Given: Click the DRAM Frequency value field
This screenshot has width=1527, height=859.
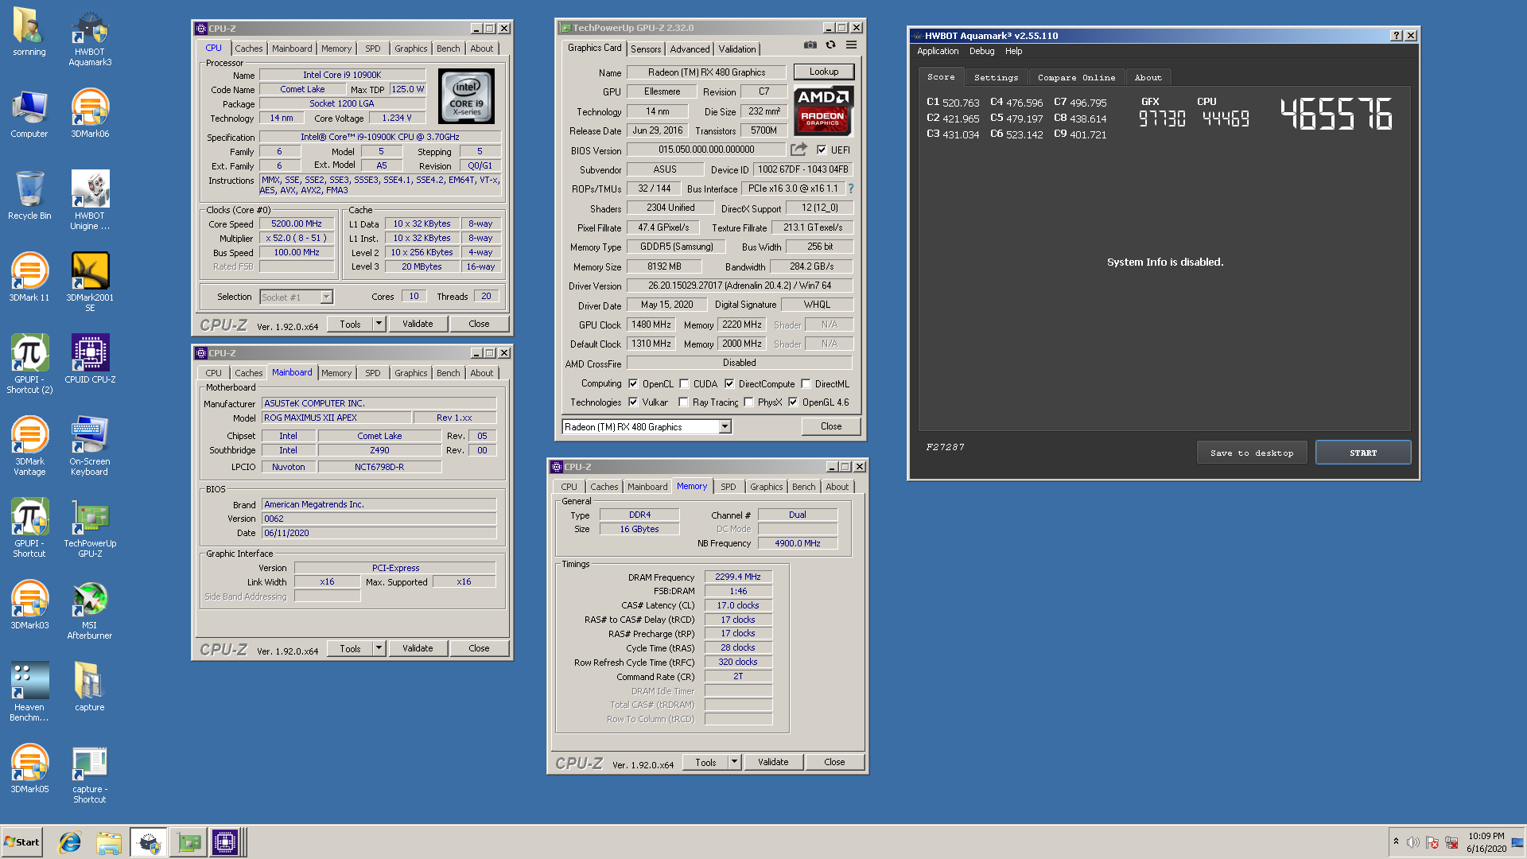Looking at the screenshot, I should pos(738,577).
